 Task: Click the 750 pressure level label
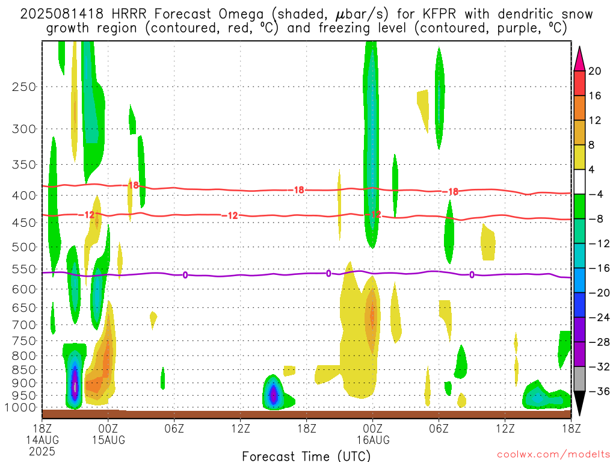(24, 341)
